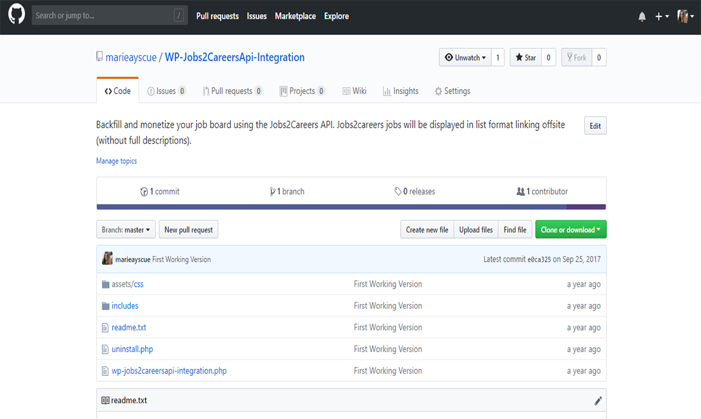Click Unwatch to change watch status
Viewport: 701px width, 419px height.
point(465,57)
